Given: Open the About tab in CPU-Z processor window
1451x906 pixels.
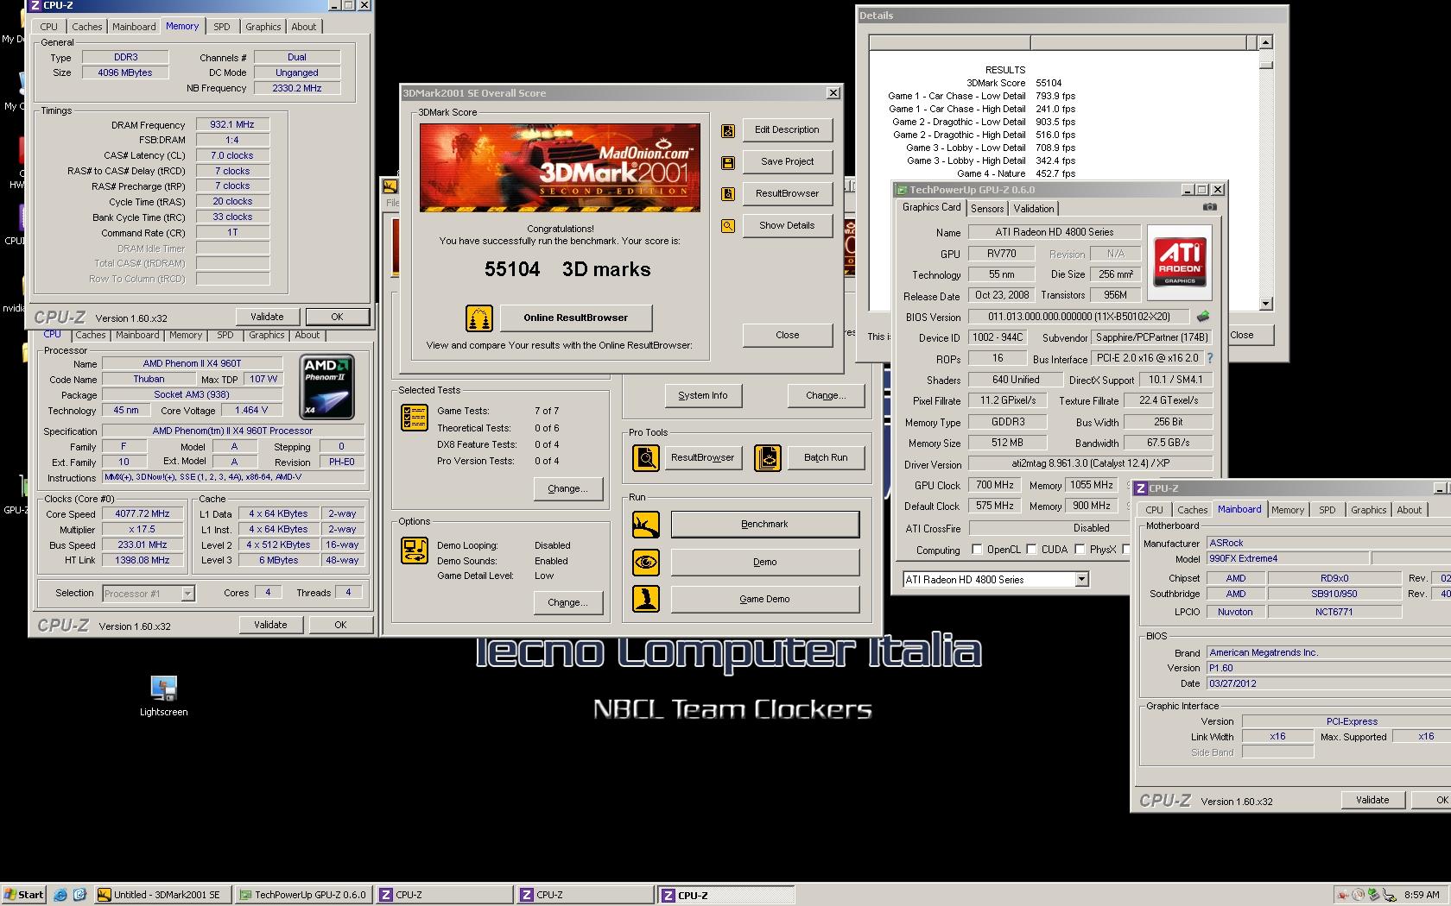Looking at the screenshot, I should pos(307,336).
